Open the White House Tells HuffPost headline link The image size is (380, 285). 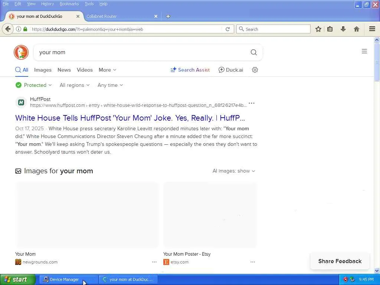tap(130, 118)
